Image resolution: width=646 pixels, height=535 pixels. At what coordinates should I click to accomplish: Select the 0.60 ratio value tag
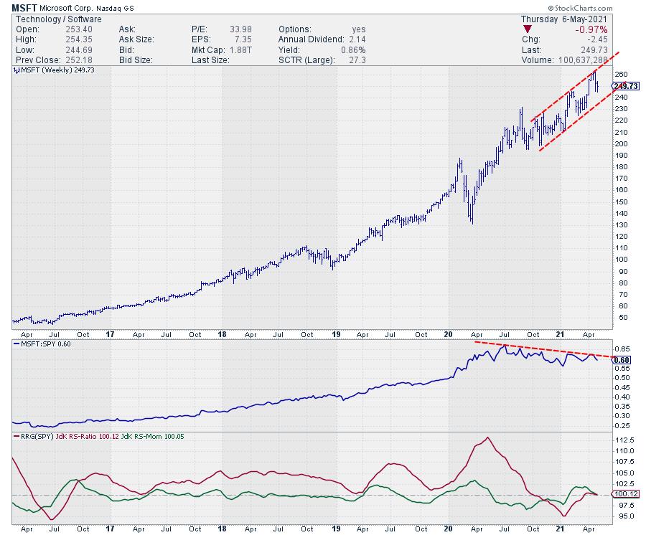(x=622, y=360)
